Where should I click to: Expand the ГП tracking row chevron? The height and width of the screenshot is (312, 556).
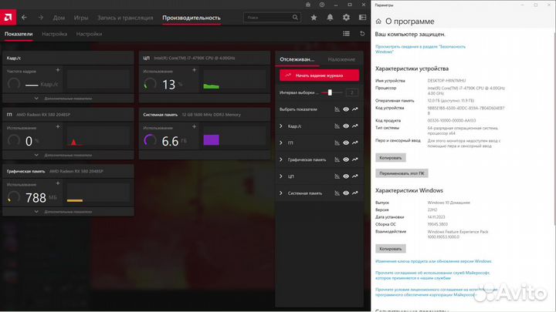pyautogui.click(x=281, y=143)
